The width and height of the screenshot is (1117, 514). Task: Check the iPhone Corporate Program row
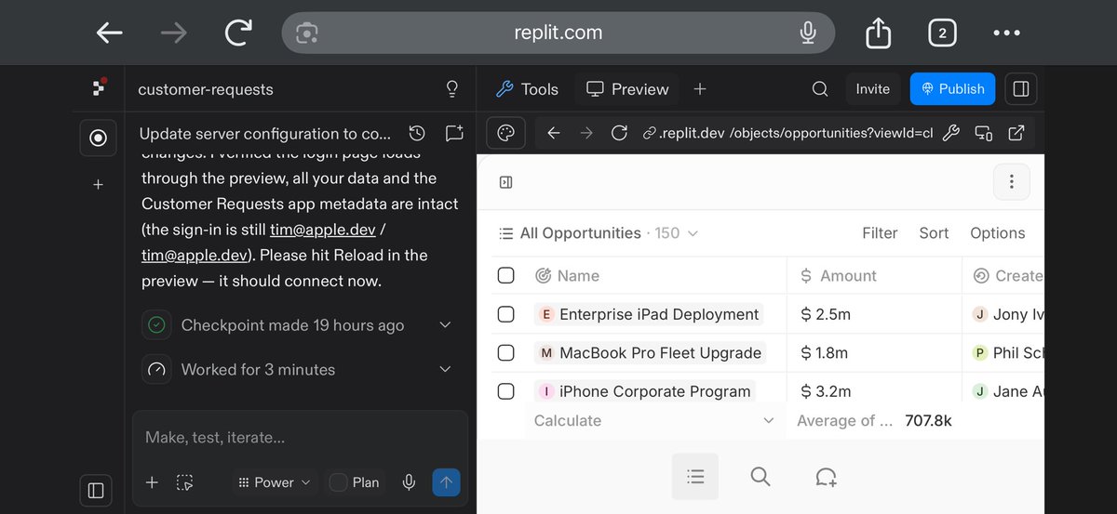(x=505, y=391)
